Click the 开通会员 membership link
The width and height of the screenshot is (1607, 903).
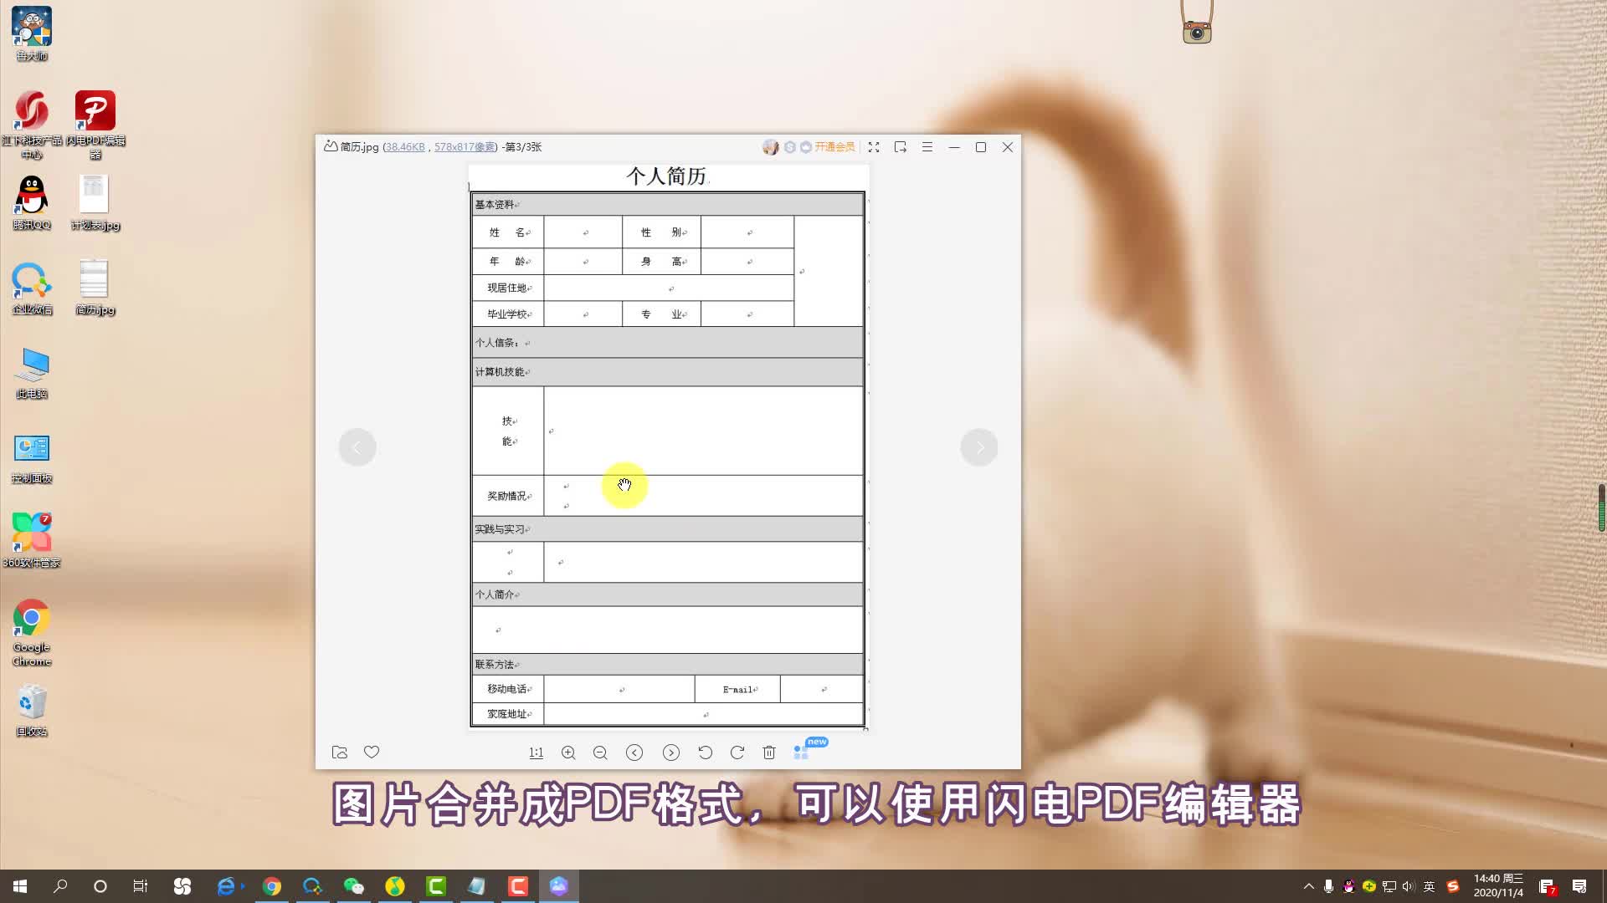coord(834,147)
